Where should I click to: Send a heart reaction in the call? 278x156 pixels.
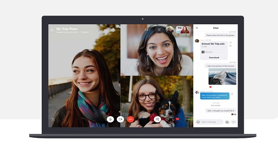point(177,119)
